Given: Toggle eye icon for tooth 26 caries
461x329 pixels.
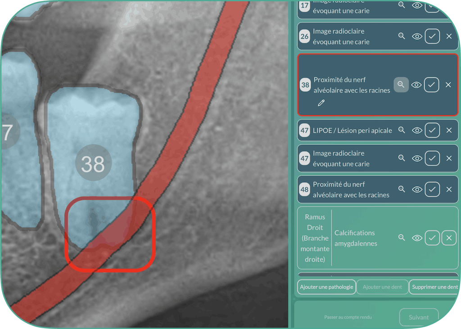Looking at the screenshot, I should (x=417, y=36).
